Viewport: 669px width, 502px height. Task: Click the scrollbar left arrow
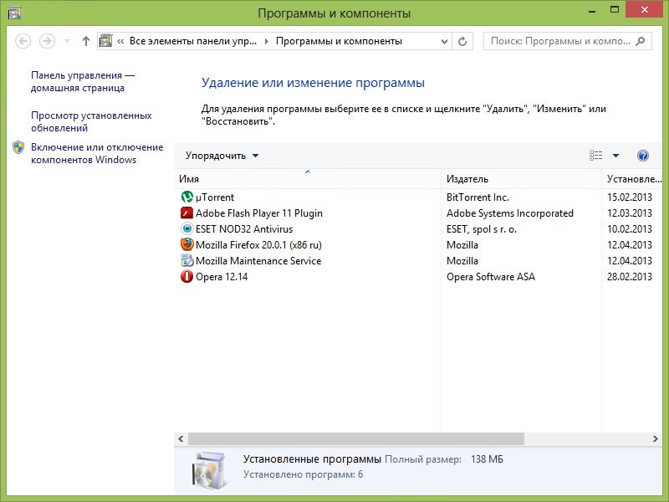click(181, 438)
